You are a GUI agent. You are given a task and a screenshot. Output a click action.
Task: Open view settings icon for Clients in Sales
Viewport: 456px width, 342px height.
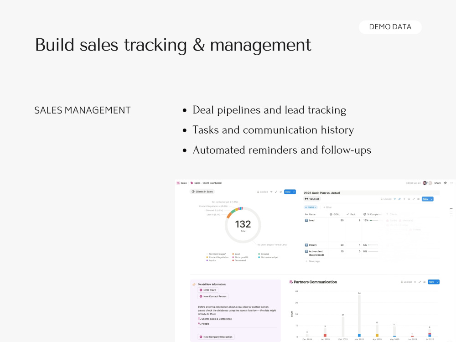pos(280,192)
